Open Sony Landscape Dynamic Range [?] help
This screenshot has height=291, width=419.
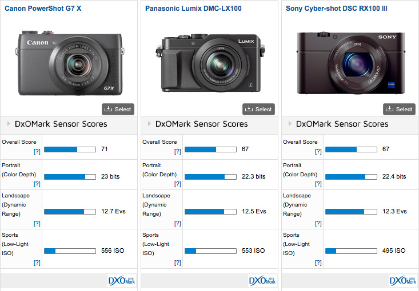tap(318, 223)
